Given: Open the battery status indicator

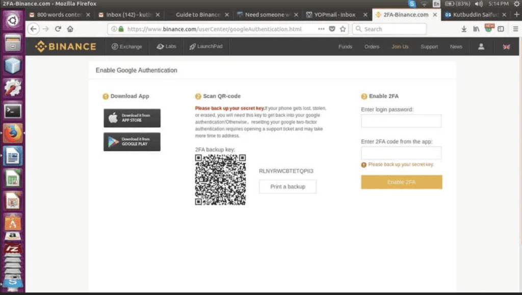Looking at the screenshot, I should 458,4.
